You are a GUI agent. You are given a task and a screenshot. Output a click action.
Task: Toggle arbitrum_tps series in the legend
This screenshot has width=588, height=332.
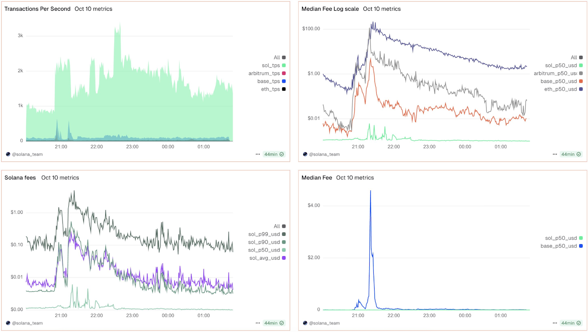pos(267,73)
